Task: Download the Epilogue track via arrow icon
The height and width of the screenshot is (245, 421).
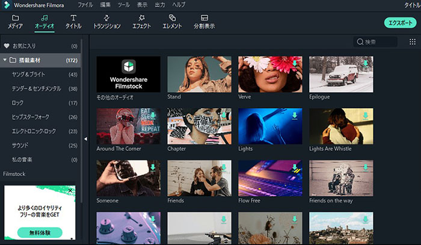Action: 366,64
